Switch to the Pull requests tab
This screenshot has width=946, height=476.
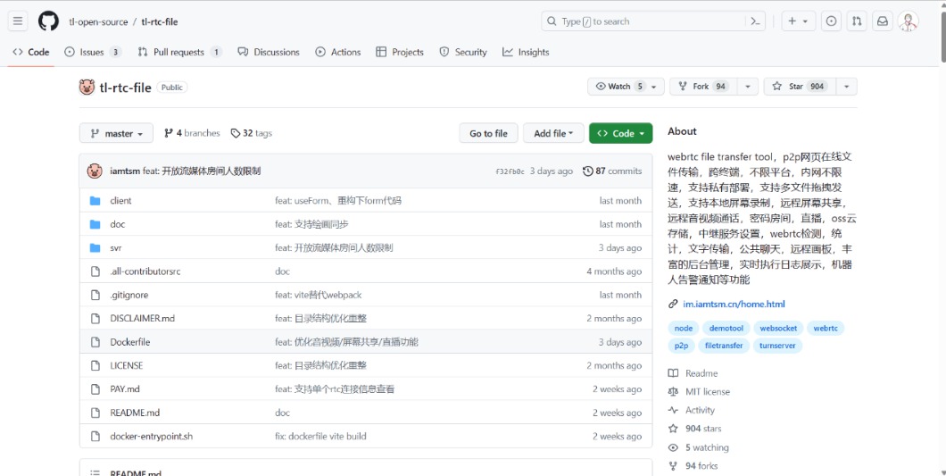pyautogui.click(x=179, y=52)
